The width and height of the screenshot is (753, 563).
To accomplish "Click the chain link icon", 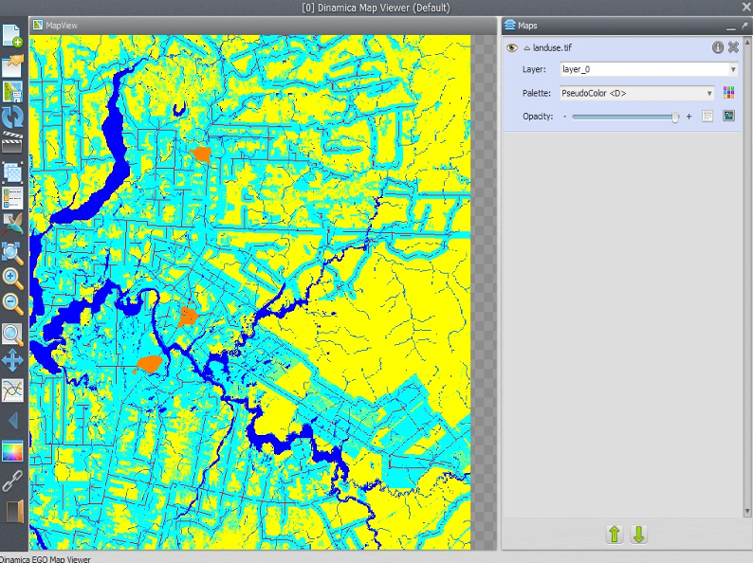I will tap(12, 481).
